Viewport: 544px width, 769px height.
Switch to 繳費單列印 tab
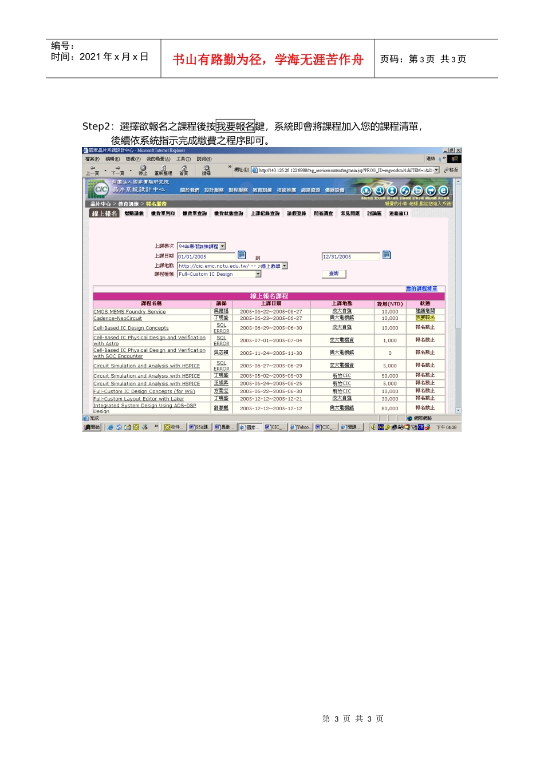click(163, 213)
